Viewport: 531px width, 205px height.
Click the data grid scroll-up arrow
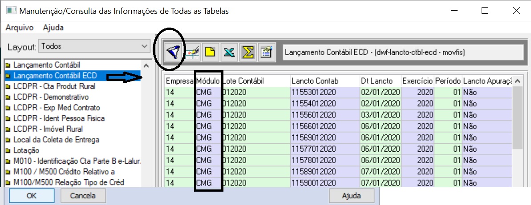517,81
